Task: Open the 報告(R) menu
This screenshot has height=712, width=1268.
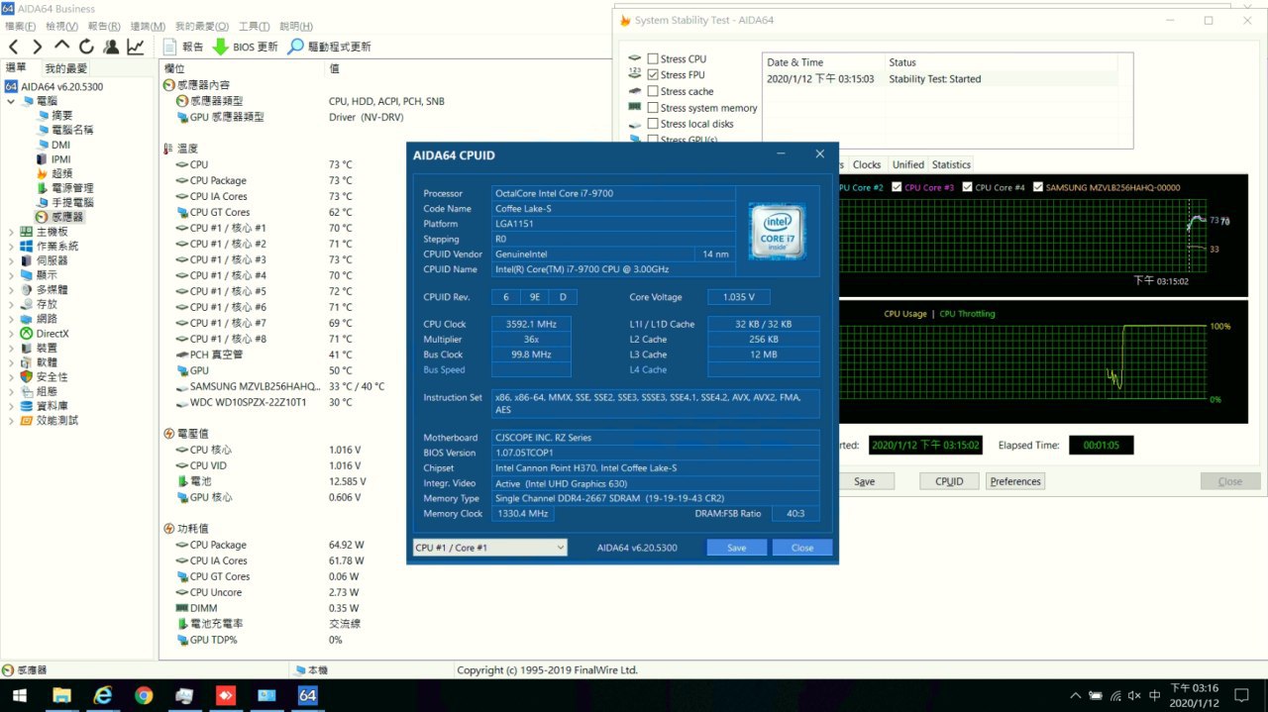Action: (x=104, y=26)
